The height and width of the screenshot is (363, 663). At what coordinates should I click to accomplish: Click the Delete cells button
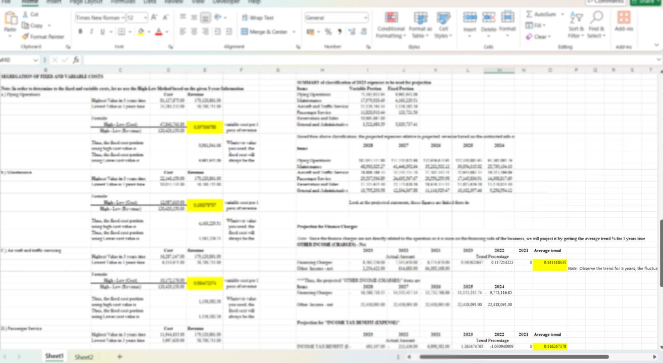488,24
